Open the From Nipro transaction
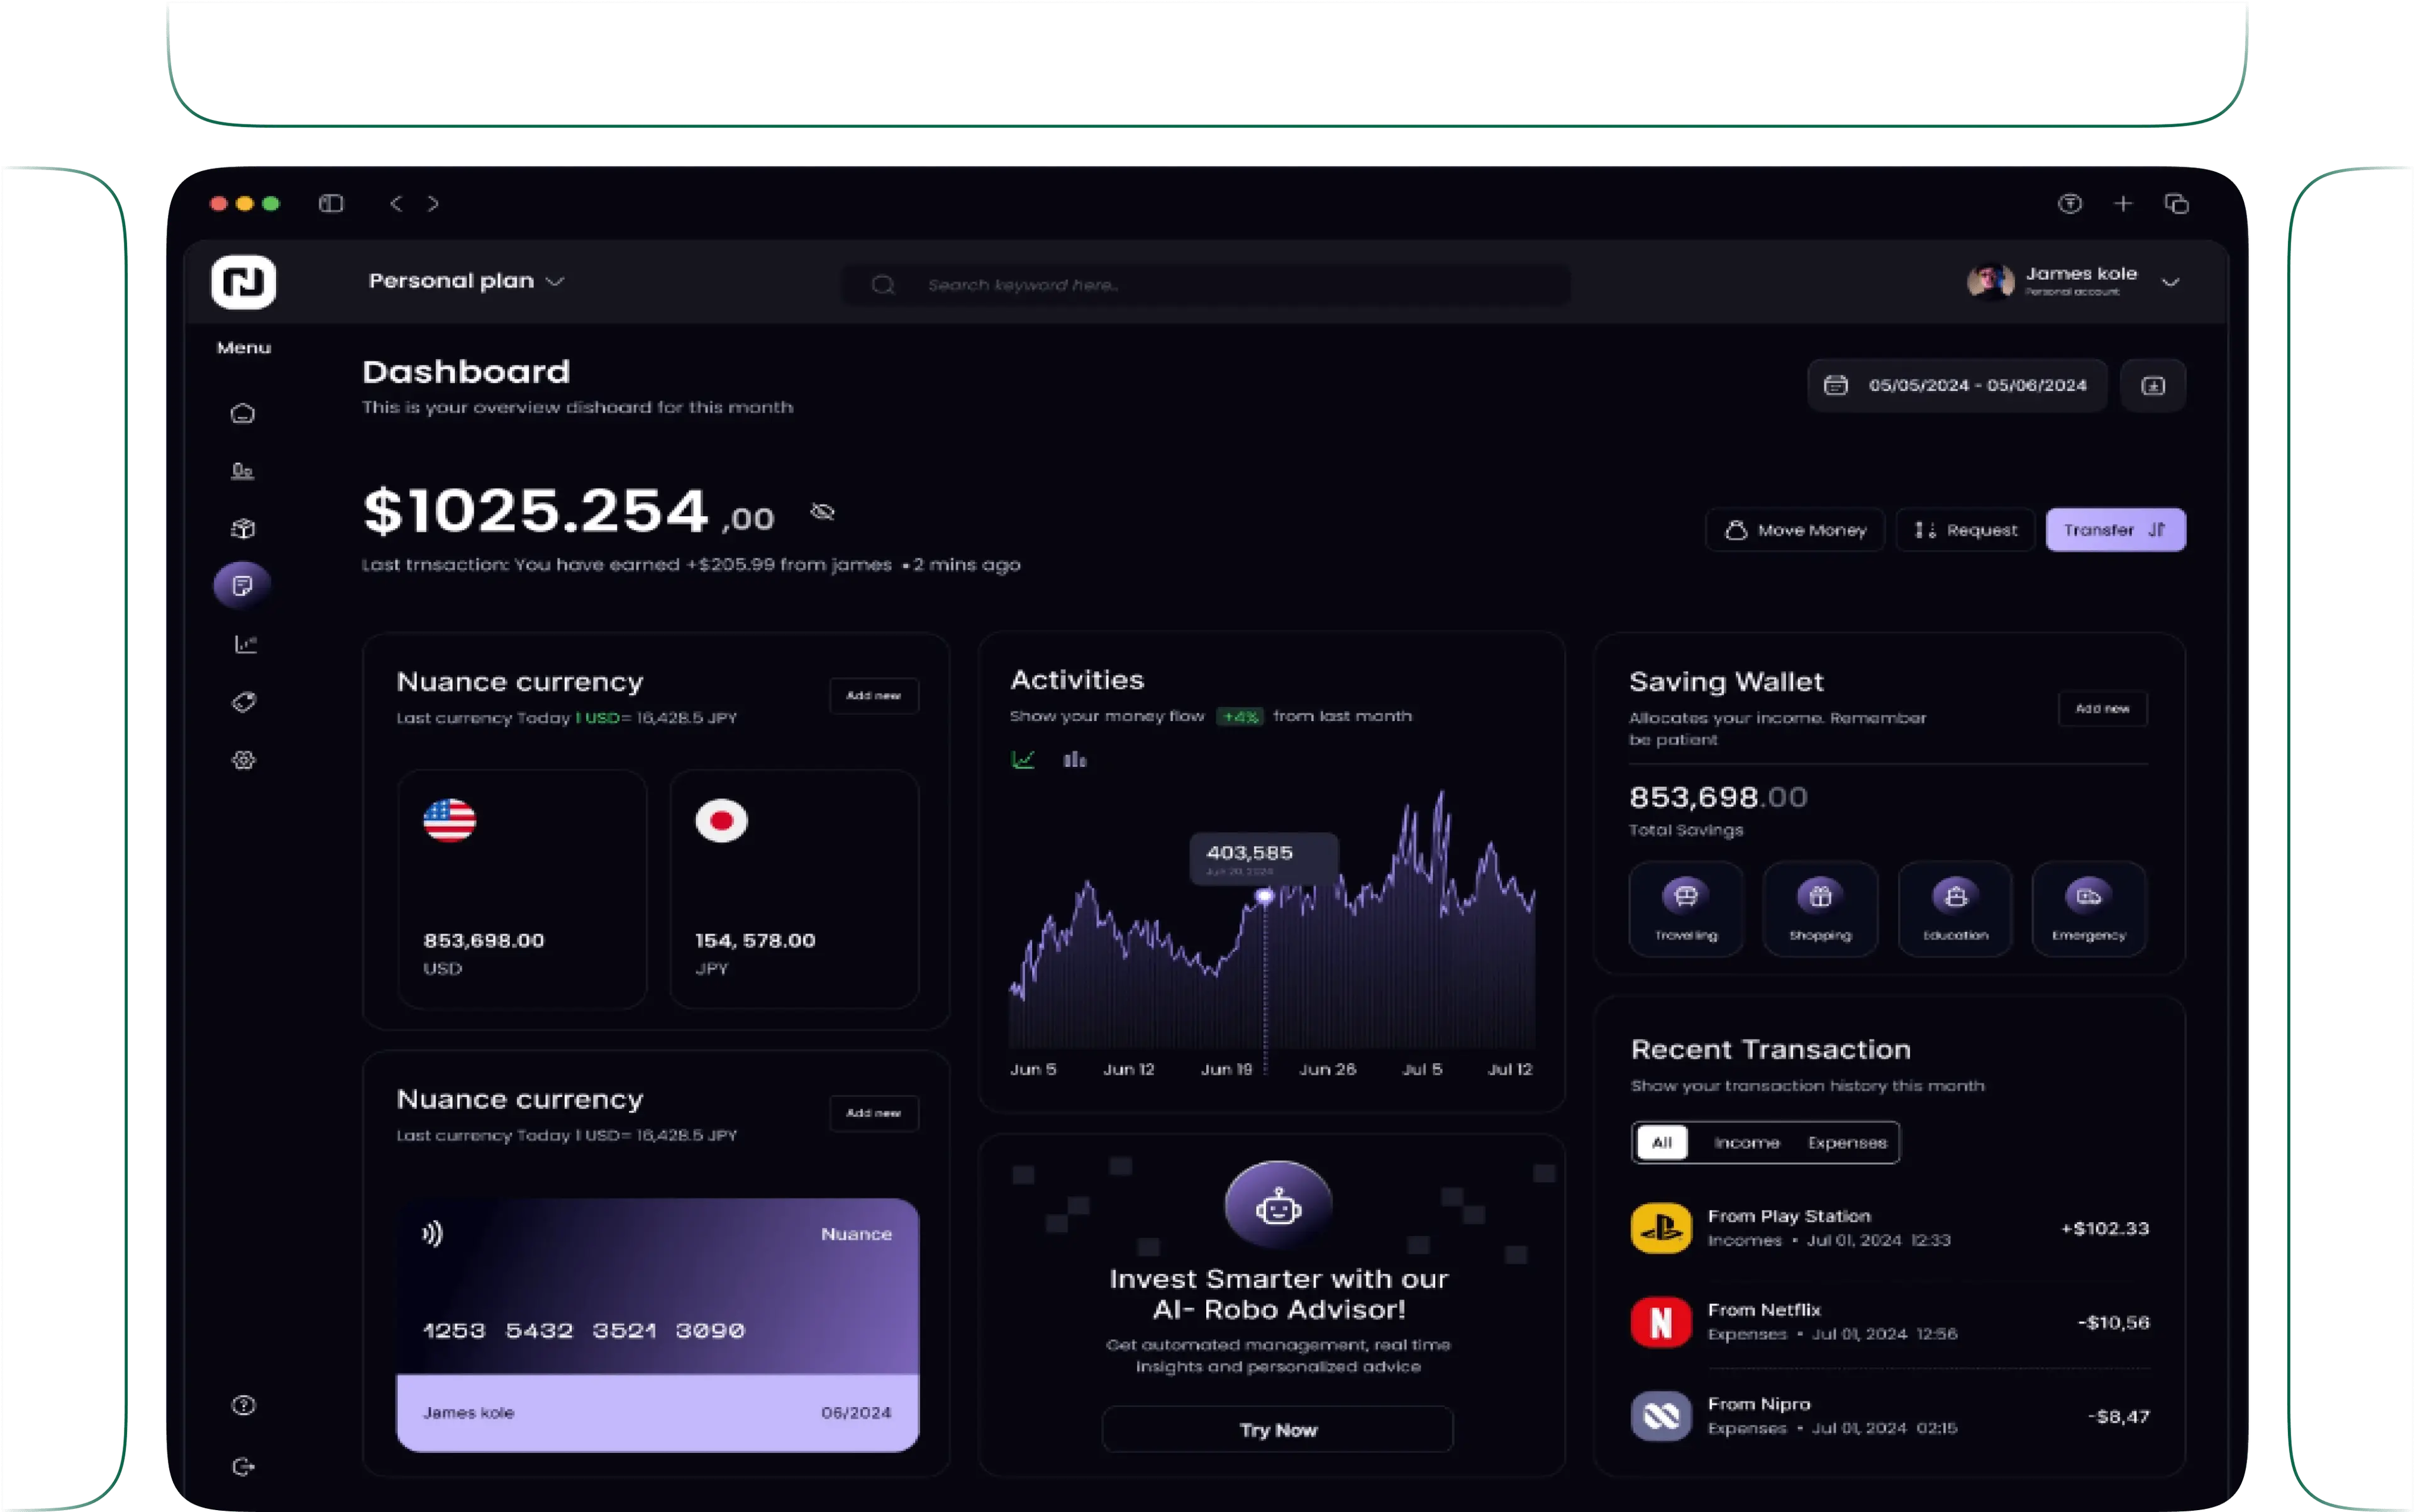The image size is (2415, 1512). [1889, 1416]
